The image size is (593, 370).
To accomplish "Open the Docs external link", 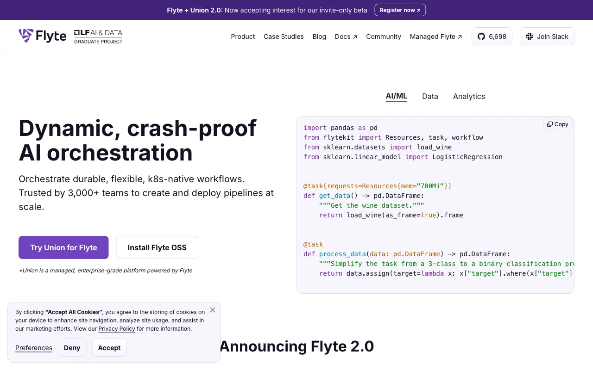I will click(x=346, y=37).
